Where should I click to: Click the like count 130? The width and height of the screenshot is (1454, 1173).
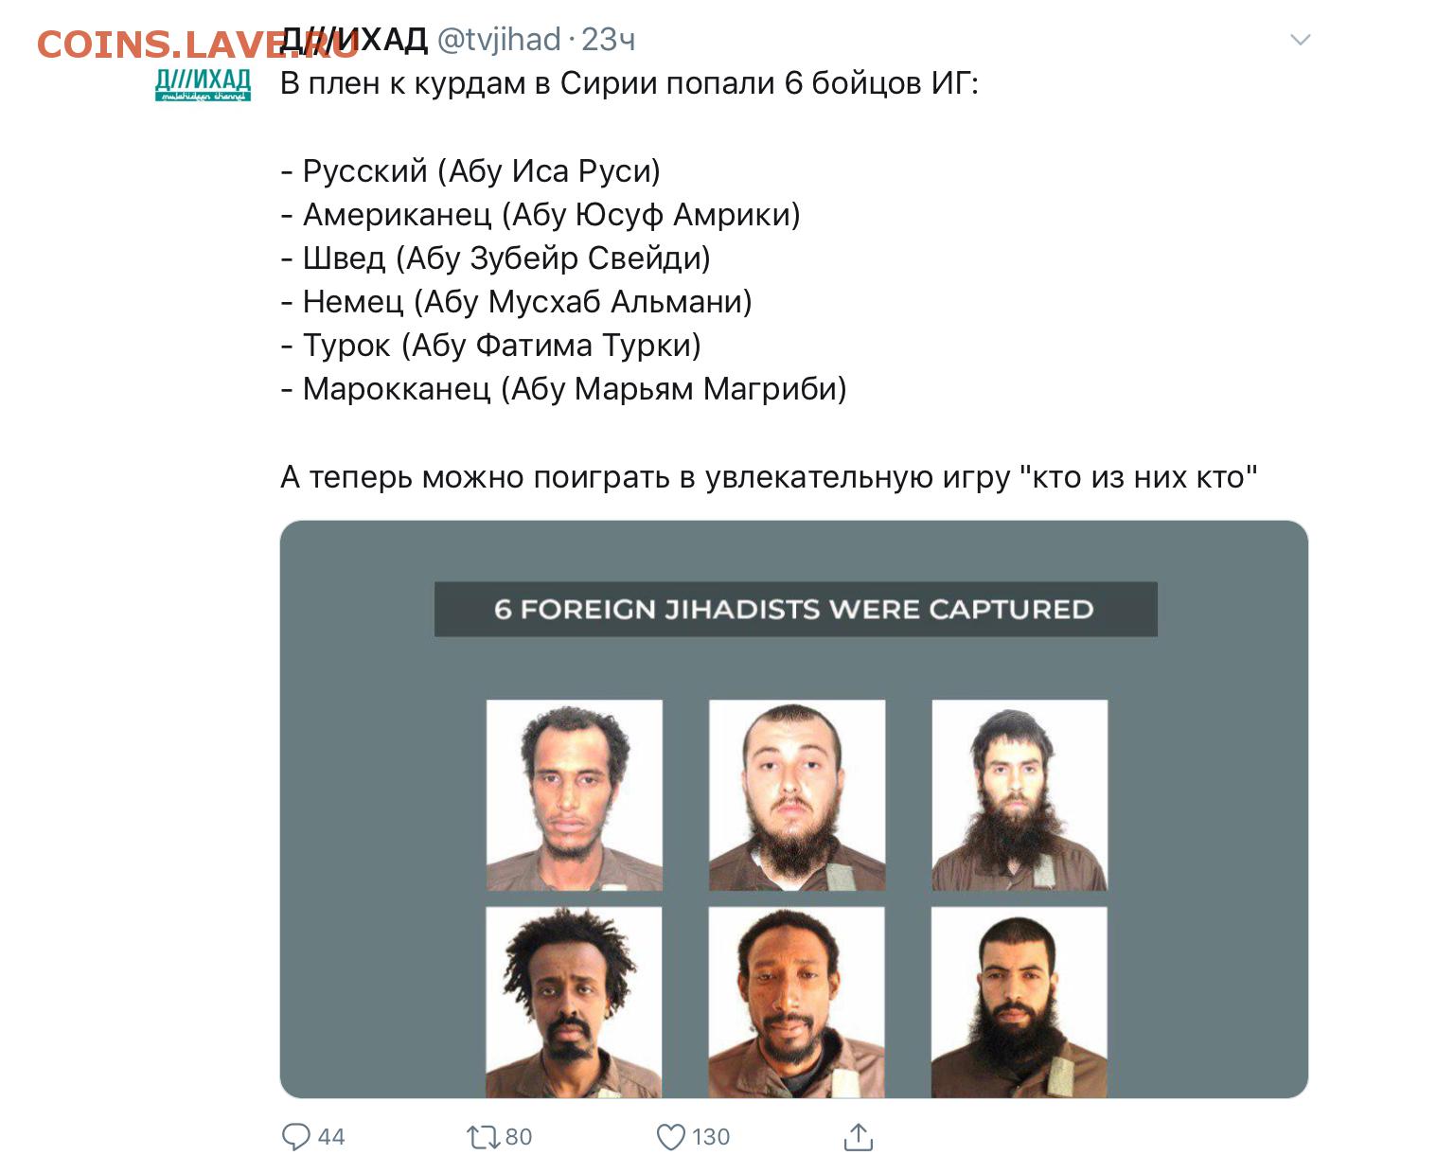pos(711,1137)
